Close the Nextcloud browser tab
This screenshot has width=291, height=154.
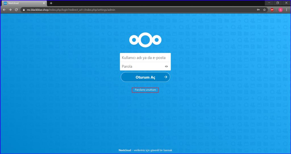[44, 3]
